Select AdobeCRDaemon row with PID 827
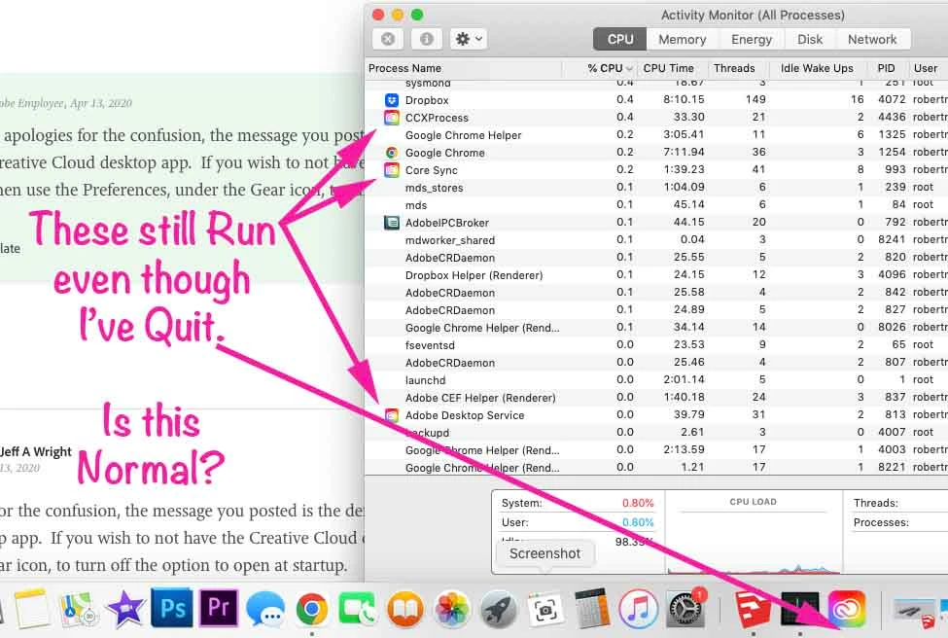Screen dimensions: 948x638 tap(656, 310)
